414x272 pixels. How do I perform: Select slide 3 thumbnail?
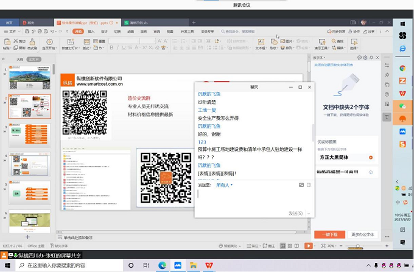point(30,135)
